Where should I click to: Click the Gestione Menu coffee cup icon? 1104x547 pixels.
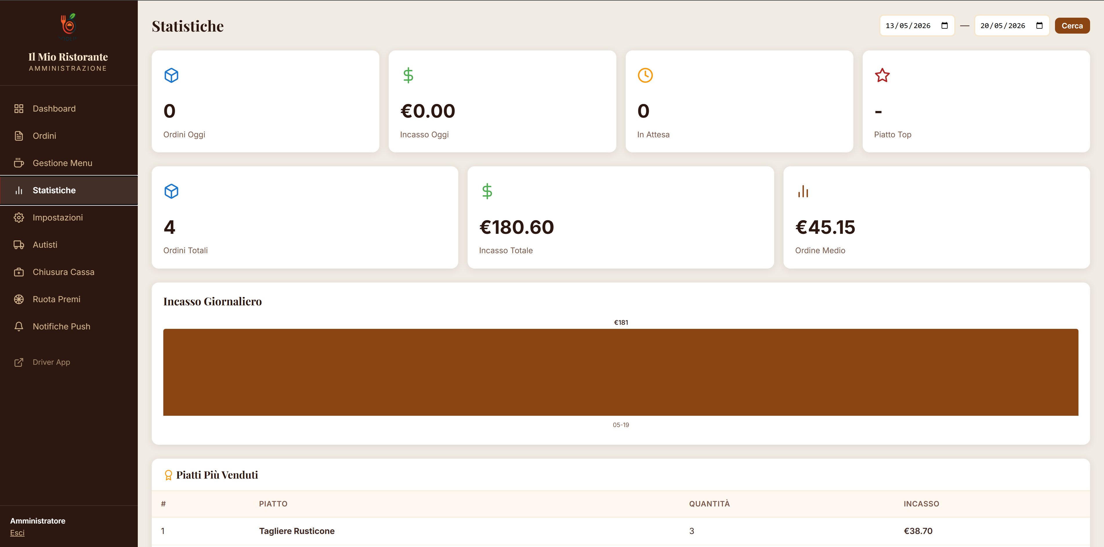tap(19, 163)
